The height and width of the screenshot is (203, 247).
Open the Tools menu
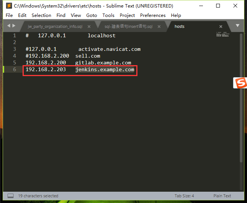pos(108,15)
